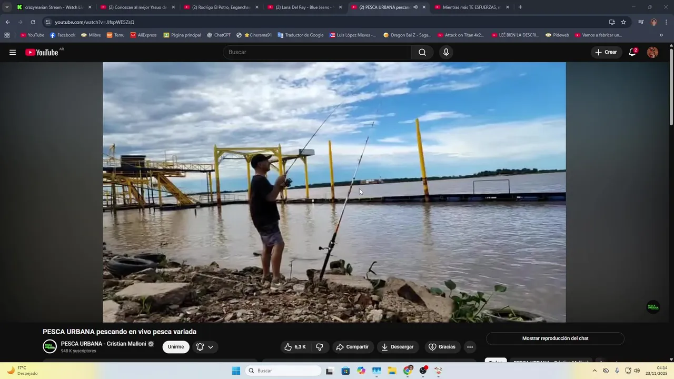Open Chrome three-dot menu
Screen dimensions: 674x379
(x=667, y=22)
